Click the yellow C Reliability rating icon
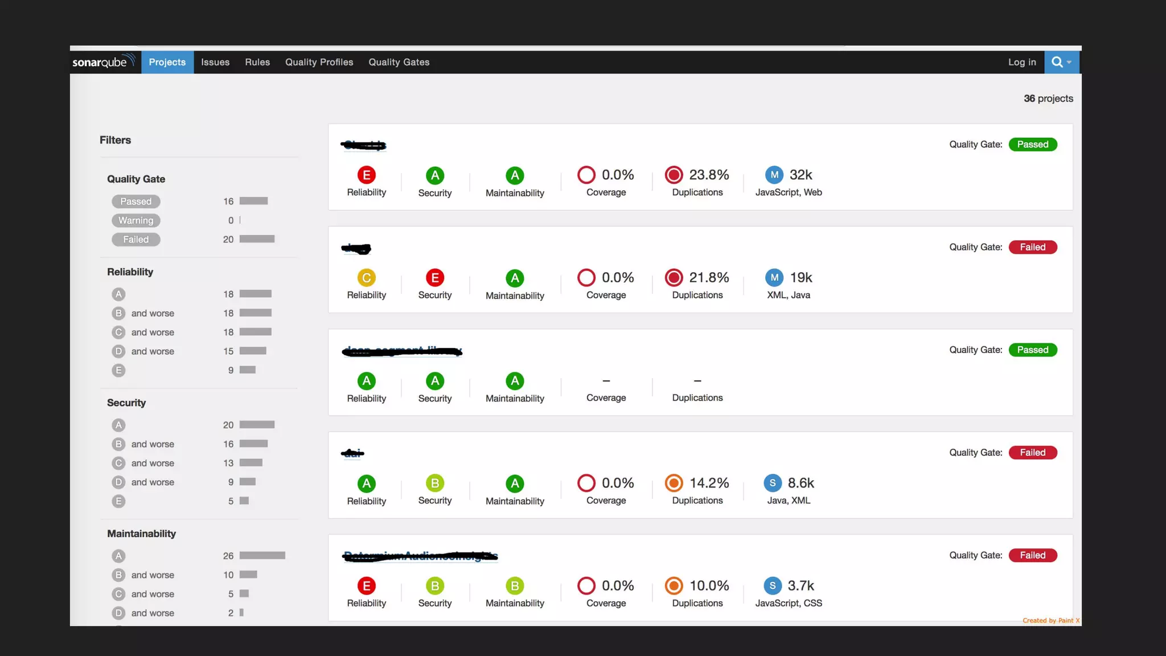The height and width of the screenshot is (656, 1166). [x=366, y=277]
